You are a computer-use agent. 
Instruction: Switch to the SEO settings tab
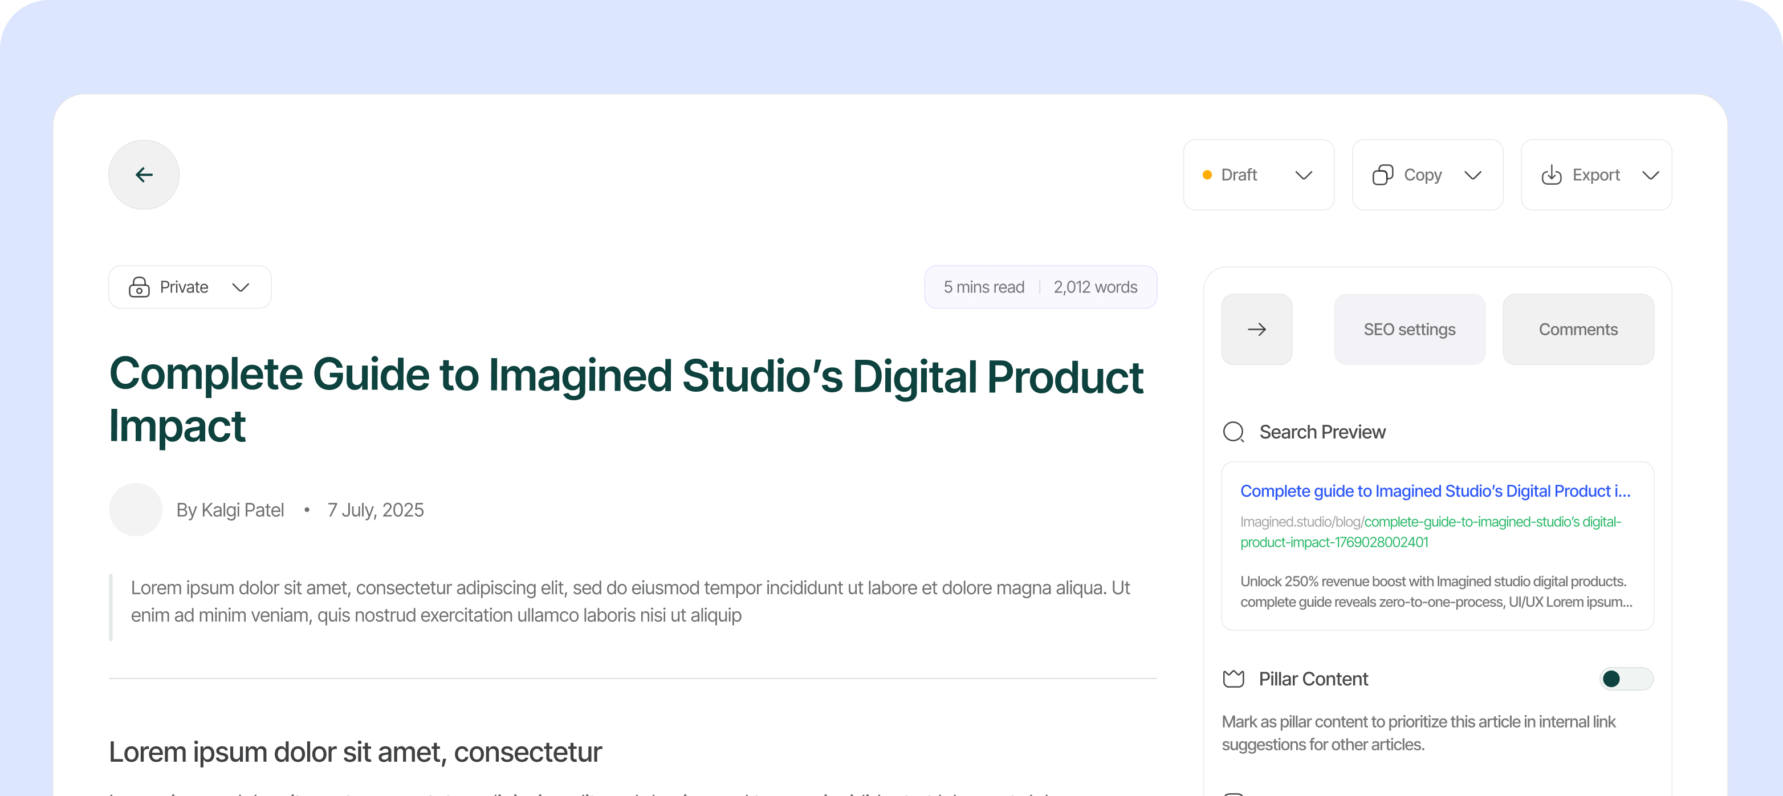click(x=1409, y=330)
